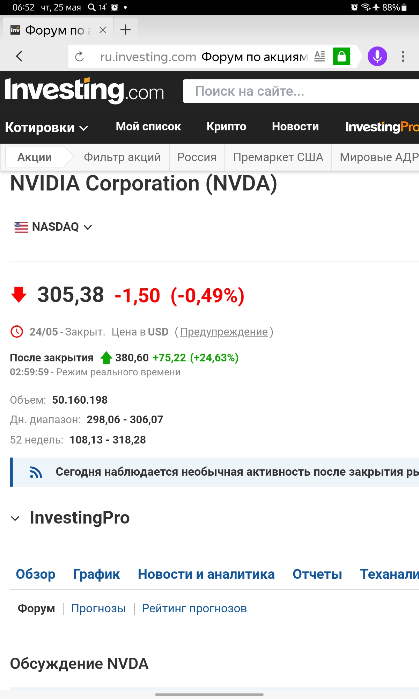
Task: Switch to the График tab
Action: [x=96, y=574]
